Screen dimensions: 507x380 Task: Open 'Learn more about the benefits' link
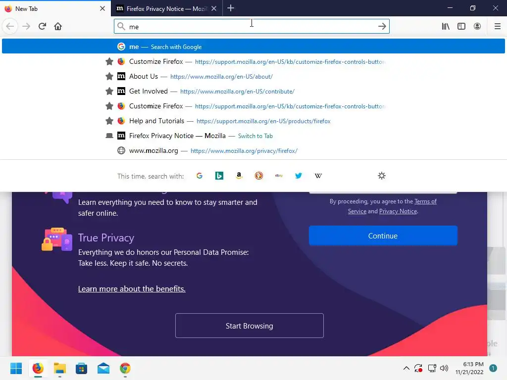coord(132,288)
